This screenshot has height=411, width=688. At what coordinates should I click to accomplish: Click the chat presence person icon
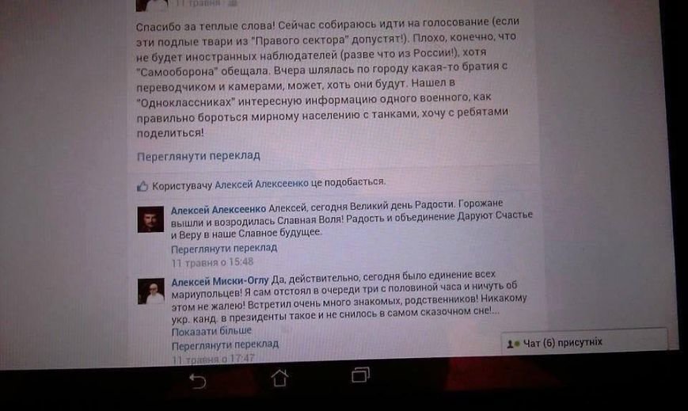(x=512, y=344)
